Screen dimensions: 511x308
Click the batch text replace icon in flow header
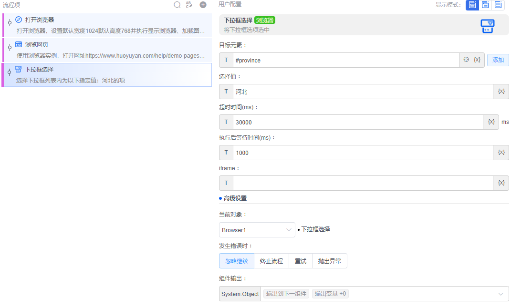click(189, 4)
